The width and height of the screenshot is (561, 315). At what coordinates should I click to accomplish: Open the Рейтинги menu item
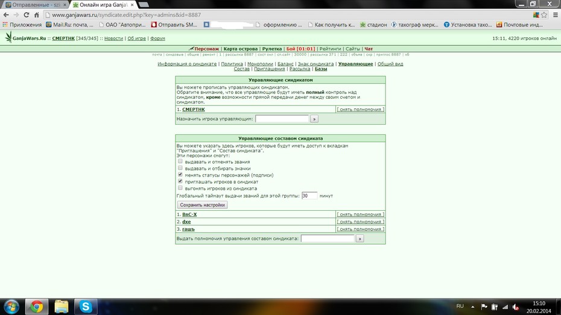coord(330,49)
